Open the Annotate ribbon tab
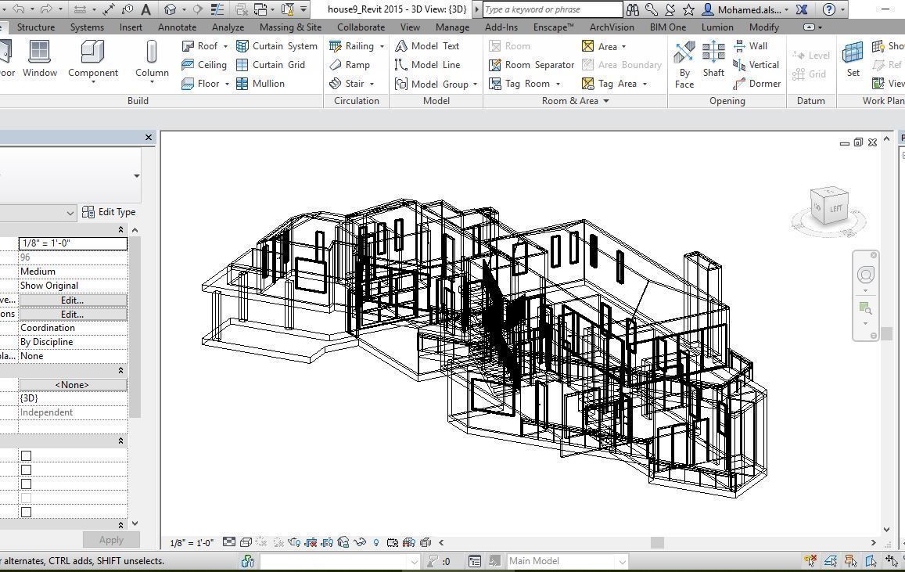The image size is (905, 572). coord(178,27)
